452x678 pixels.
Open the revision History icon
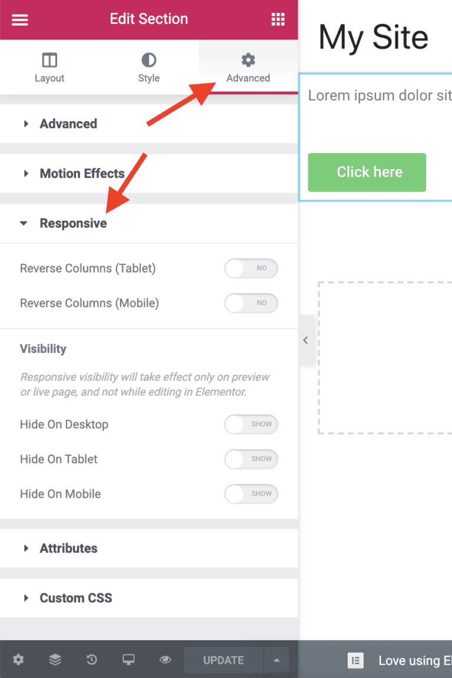(92, 660)
